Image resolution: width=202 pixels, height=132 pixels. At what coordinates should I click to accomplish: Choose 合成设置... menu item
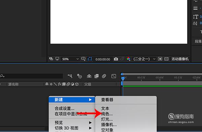click(x=64, y=109)
